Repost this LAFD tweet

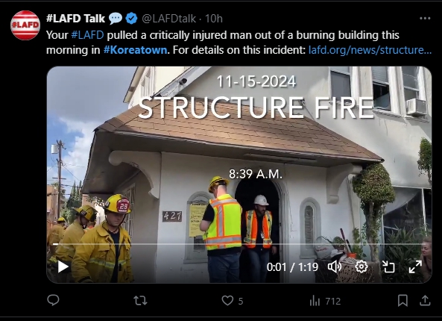[x=140, y=301]
